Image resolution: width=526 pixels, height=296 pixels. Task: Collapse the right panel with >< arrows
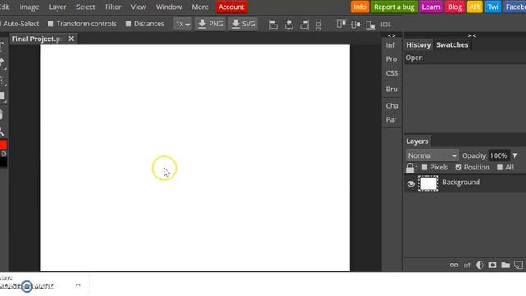pyautogui.click(x=472, y=35)
